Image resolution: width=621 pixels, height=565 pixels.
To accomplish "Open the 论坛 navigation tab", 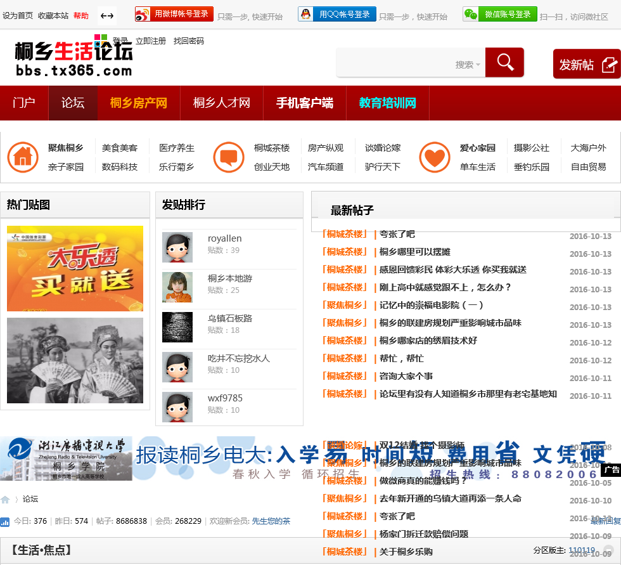I will 73,103.
